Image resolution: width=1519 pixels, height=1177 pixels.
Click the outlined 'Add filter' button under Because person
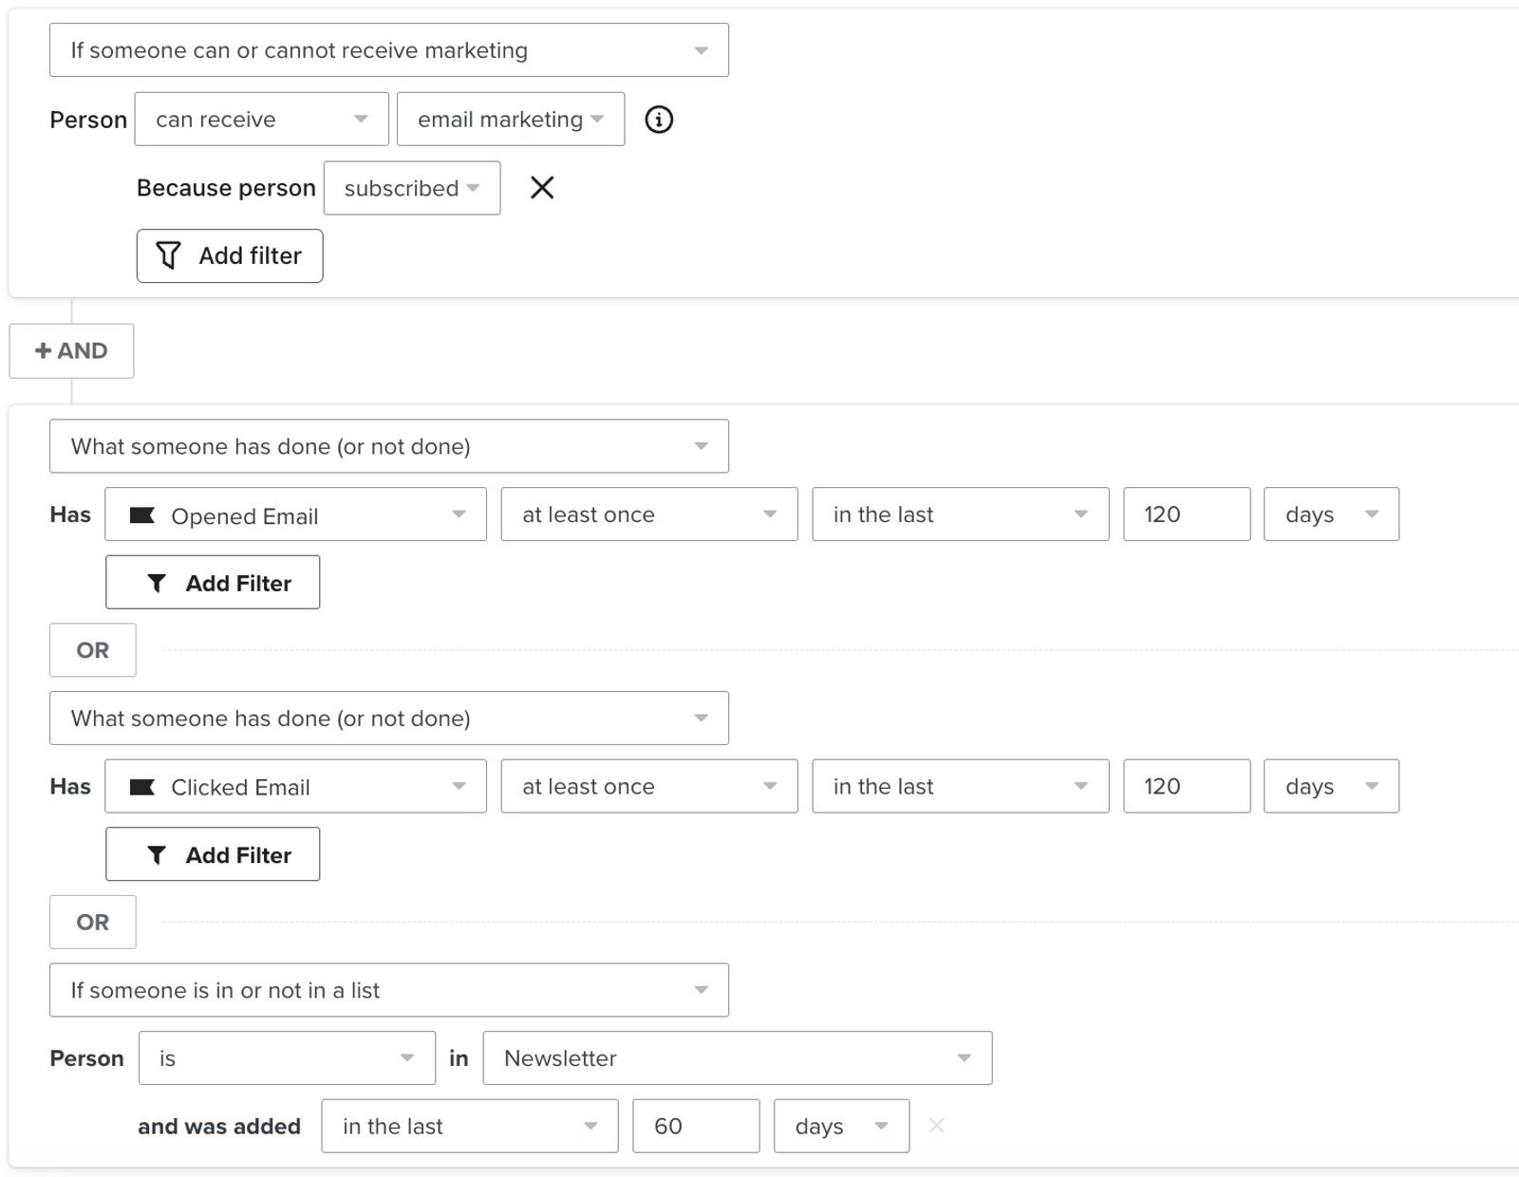coord(230,256)
